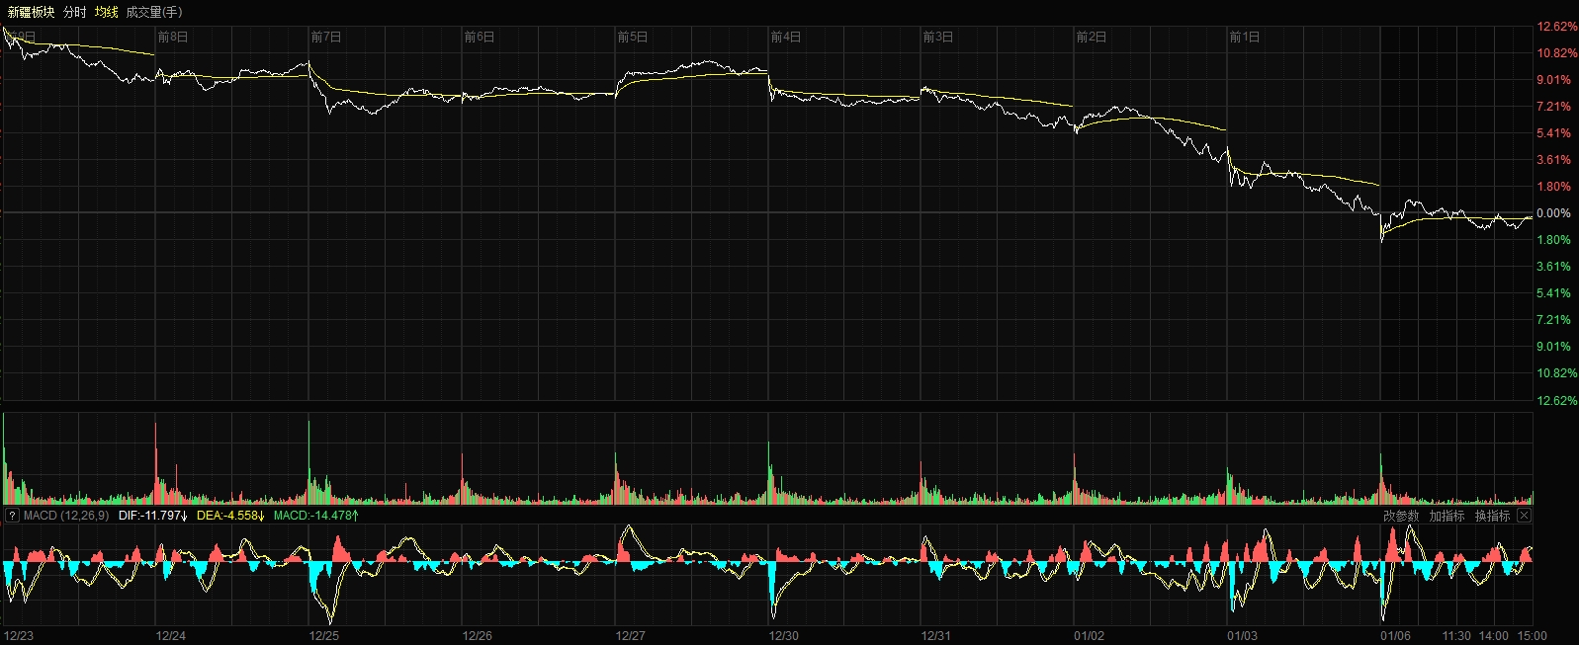This screenshot has width=1579, height=645.
Task: Select the DEA:-4.558 value readout
Action: pyautogui.click(x=230, y=516)
